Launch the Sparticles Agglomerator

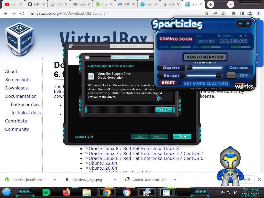(x=205, y=57)
